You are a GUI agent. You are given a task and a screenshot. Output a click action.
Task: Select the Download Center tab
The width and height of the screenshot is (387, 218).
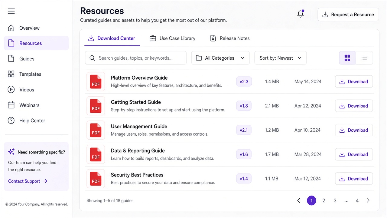tap(112, 38)
